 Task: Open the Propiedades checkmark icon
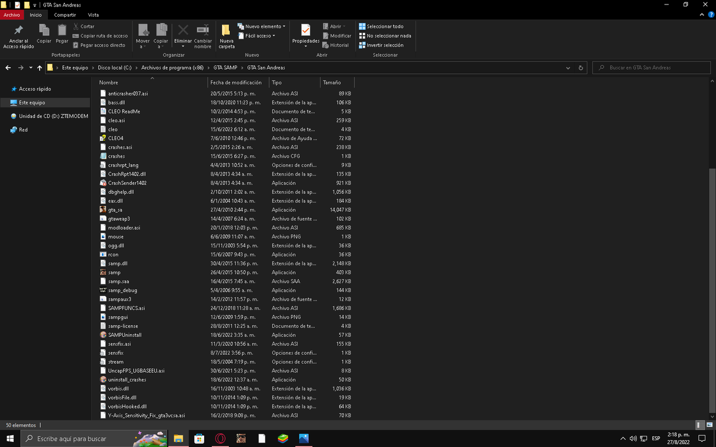305,30
